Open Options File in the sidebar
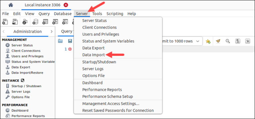The width and height of the screenshot is (255, 119). point(21,97)
